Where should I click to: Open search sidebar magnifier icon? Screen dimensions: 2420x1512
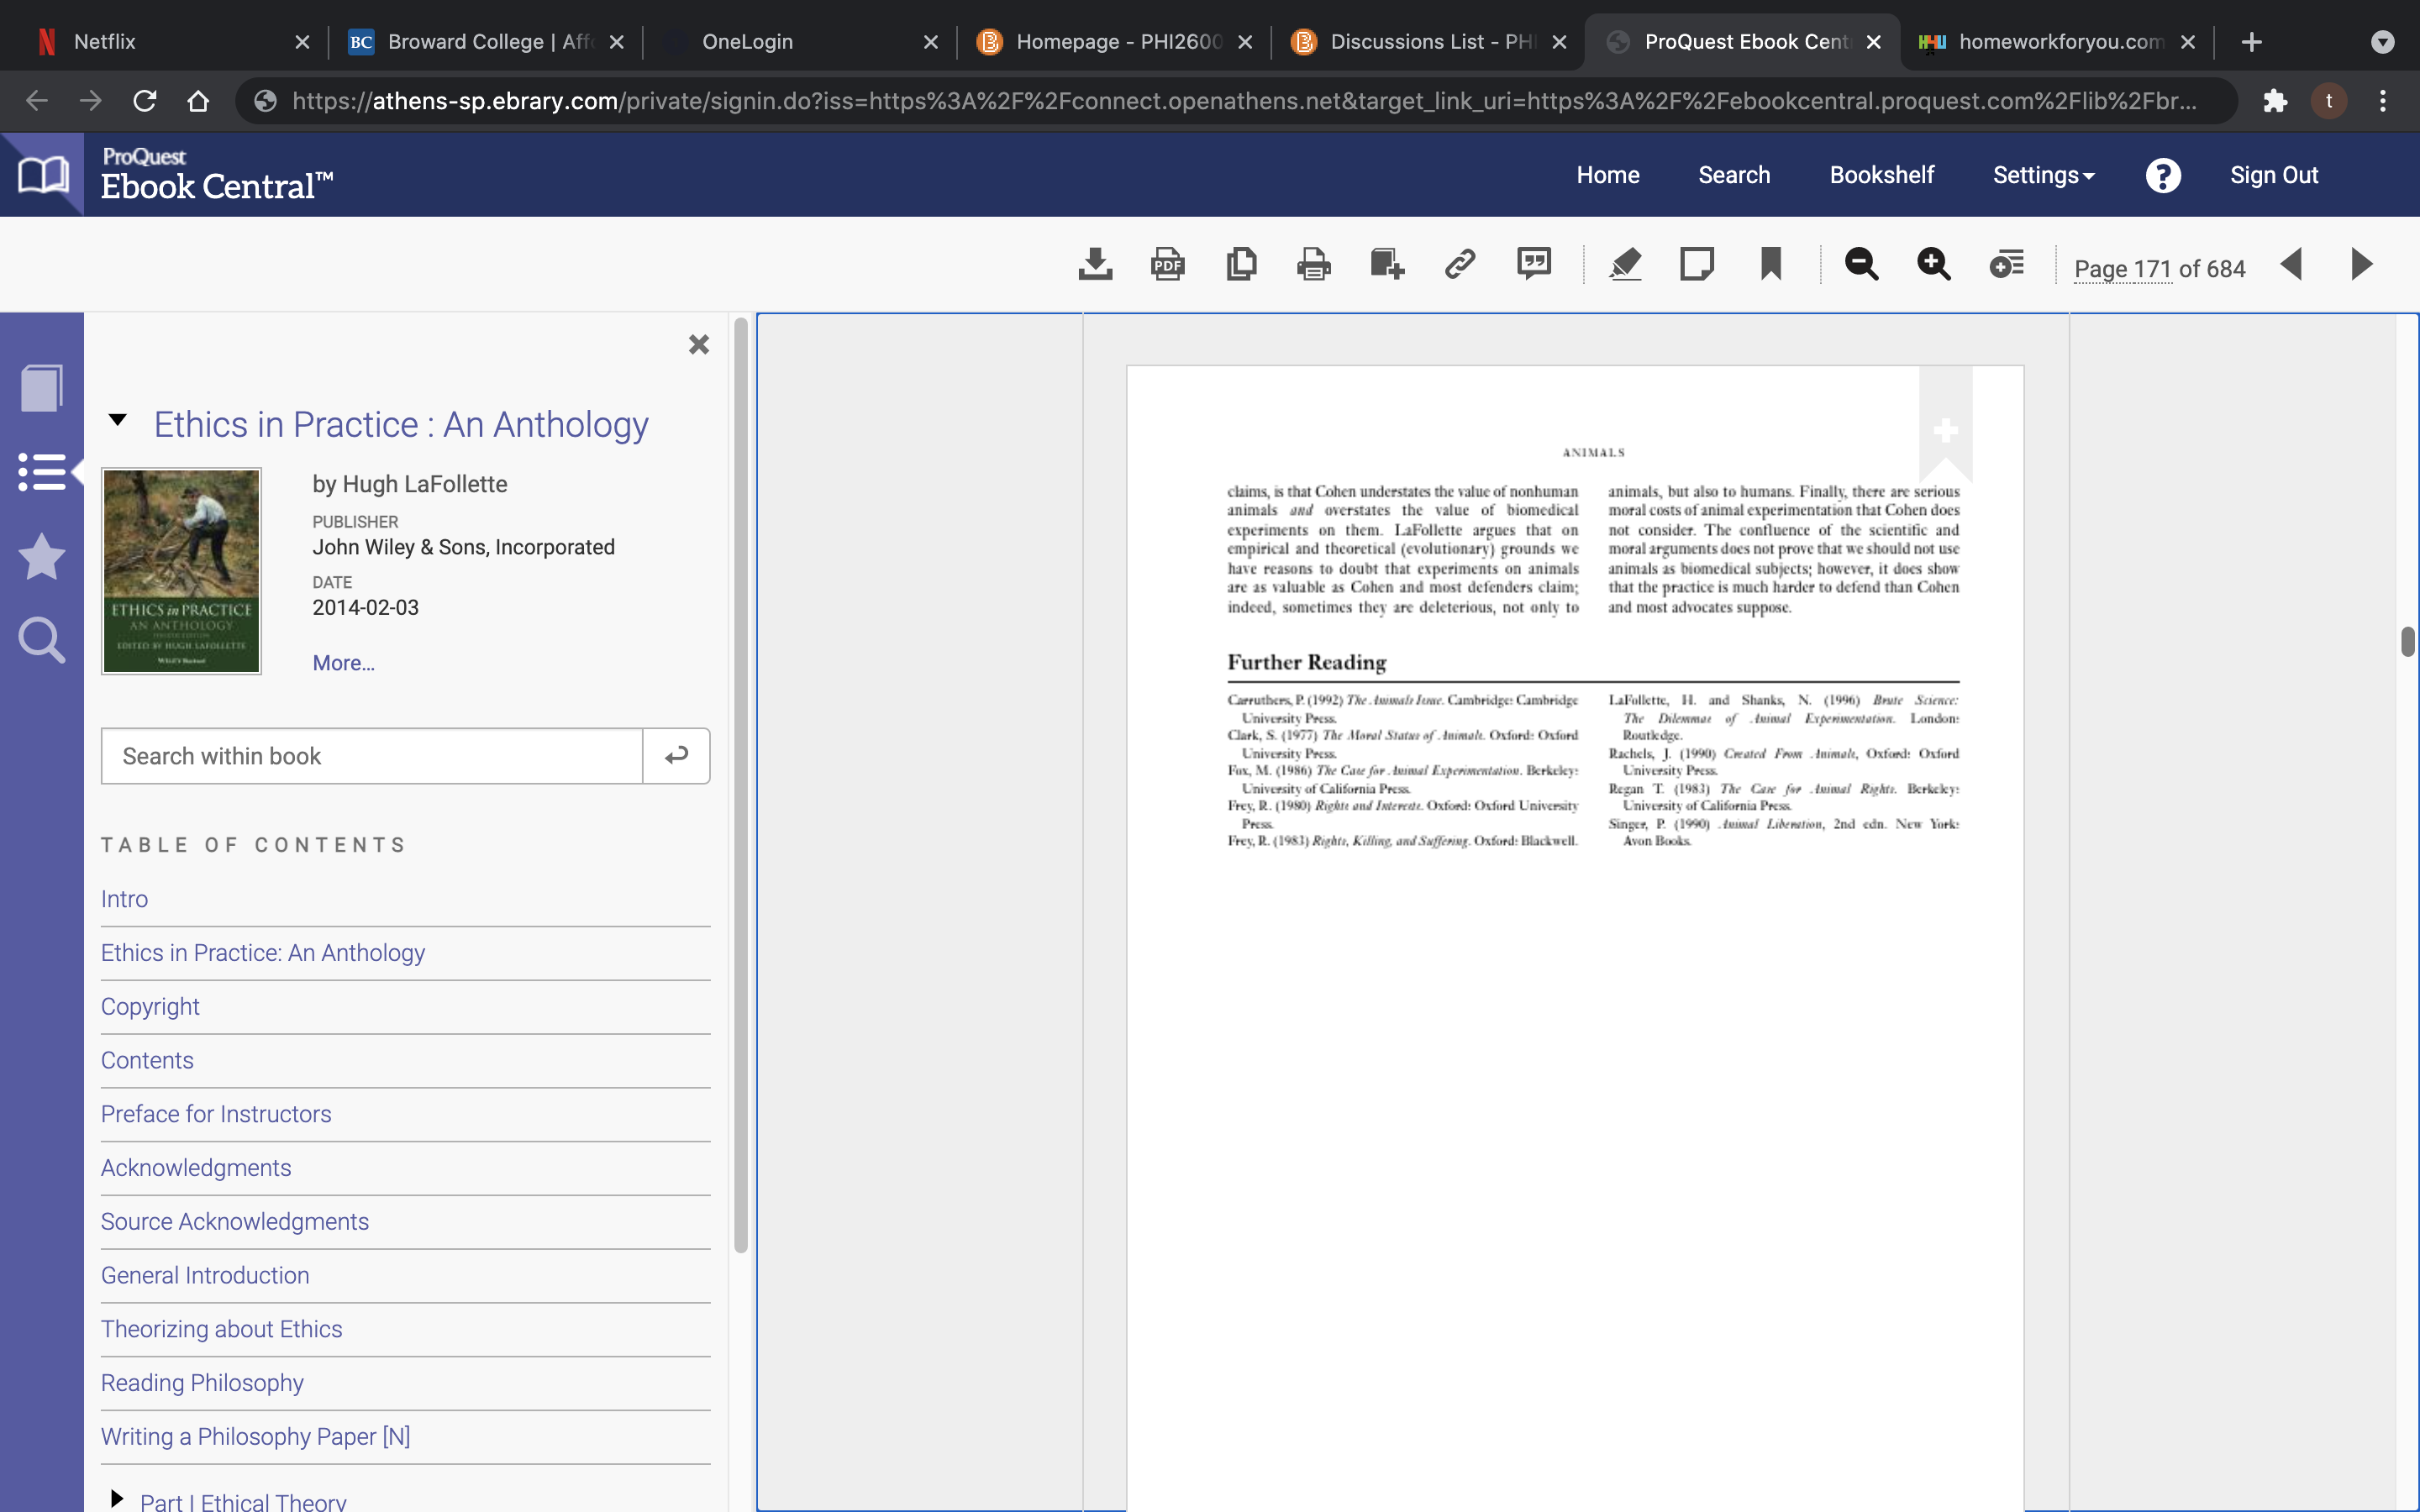click(42, 640)
